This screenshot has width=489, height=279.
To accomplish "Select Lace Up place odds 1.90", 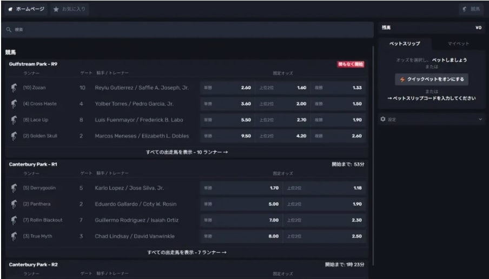I will tap(338, 120).
